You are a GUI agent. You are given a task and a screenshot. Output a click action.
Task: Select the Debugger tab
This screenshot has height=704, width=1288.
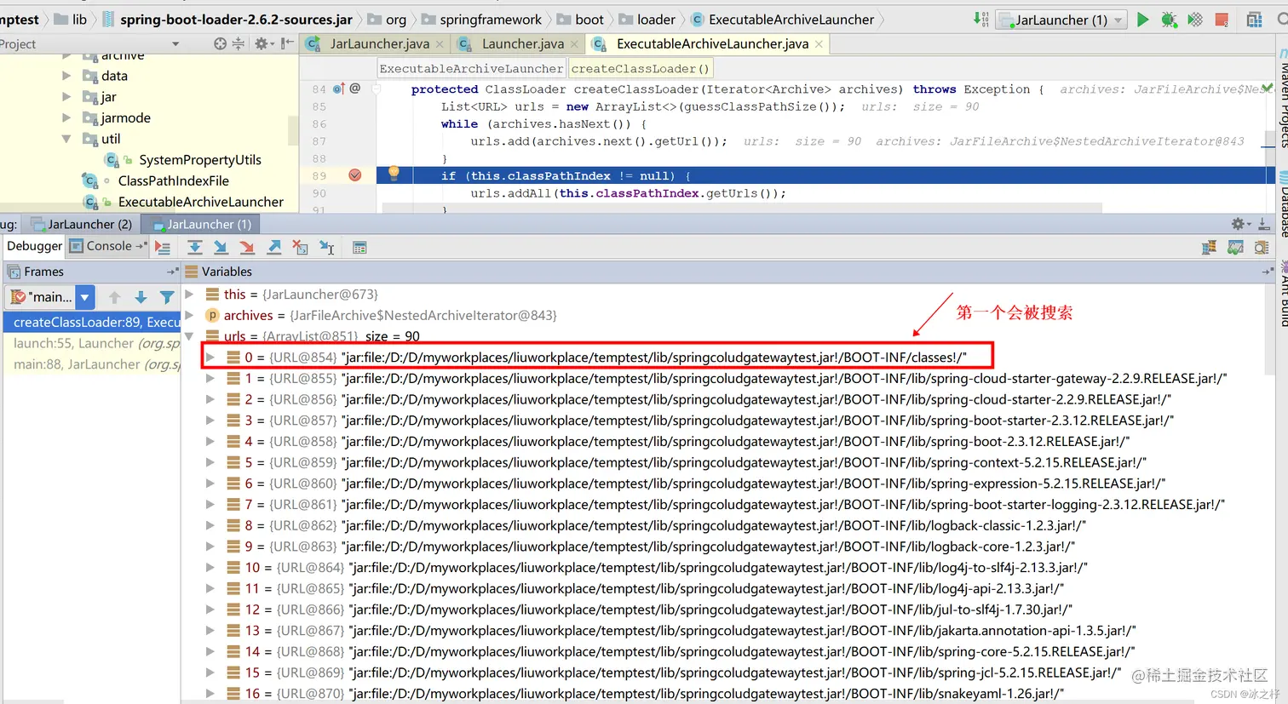pyautogui.click(x=35, y=246)
